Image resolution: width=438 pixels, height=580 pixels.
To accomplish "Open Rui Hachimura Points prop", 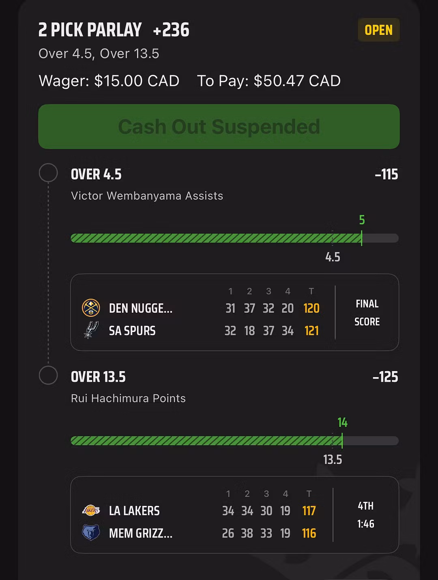I will click(x=128, y=398).
